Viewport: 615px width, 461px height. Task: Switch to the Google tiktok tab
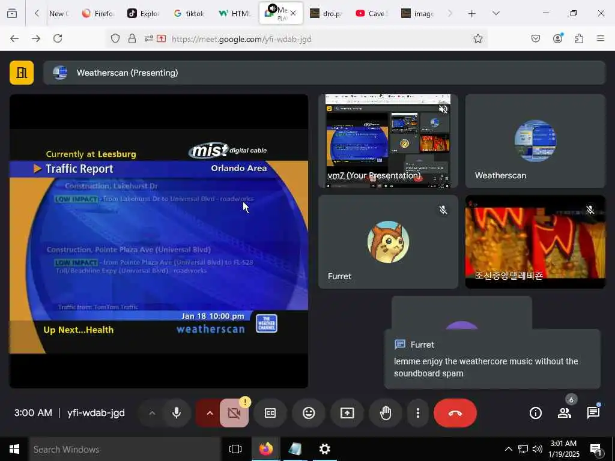[x=189, y=13]
